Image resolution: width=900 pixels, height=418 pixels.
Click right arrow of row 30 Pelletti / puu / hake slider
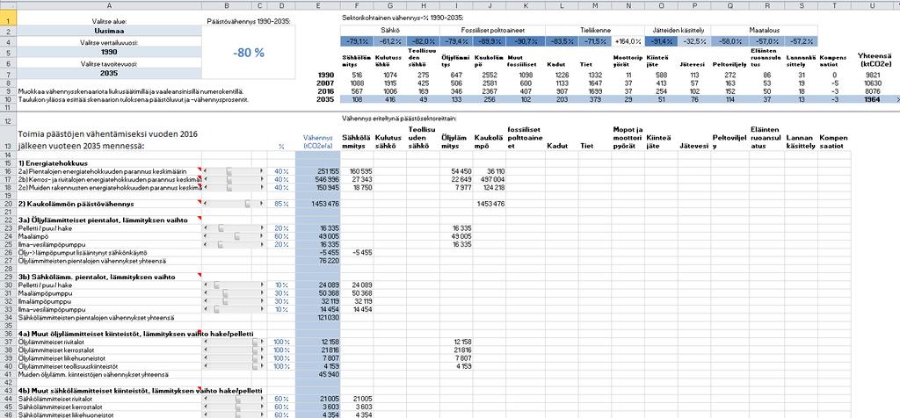262,285
